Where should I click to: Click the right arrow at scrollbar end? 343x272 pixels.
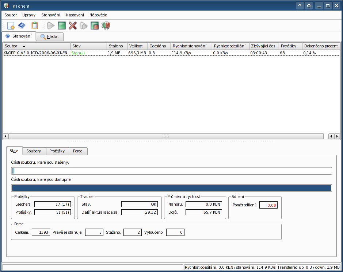pyautogui.click(x=337, y=136)
